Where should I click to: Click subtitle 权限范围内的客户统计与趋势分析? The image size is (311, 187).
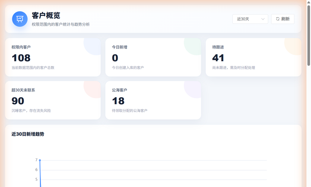point(61,24)
